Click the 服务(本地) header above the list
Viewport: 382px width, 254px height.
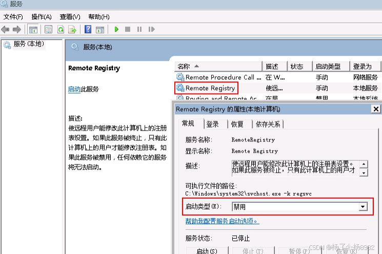(x=97, y=47)
